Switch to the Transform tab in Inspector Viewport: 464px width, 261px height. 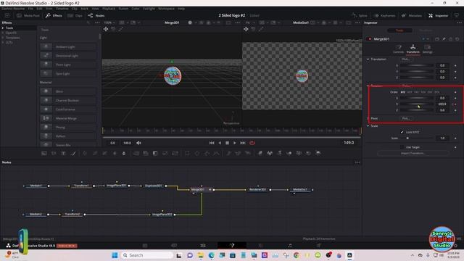pos(413,49)
